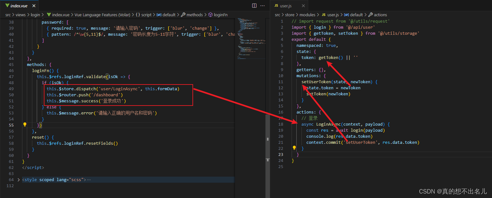Open the More Actions ellipsis menu
The width and height of the screenshot is (492, 198).
[262, 5]
